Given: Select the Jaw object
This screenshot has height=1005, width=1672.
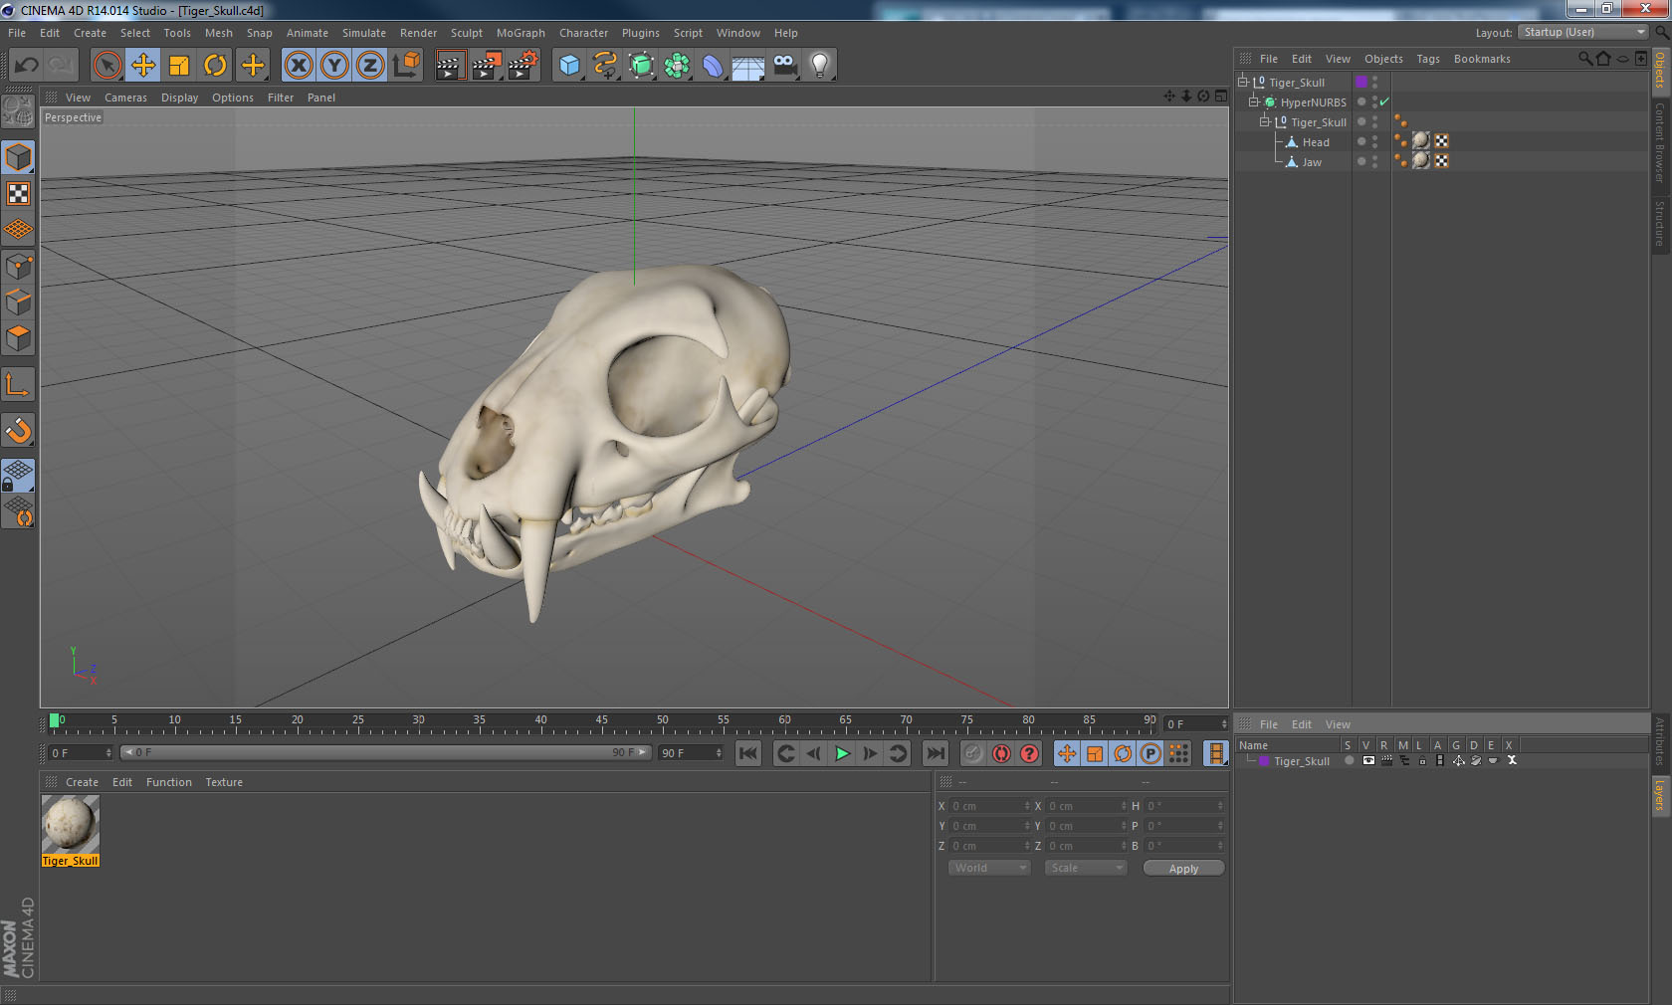Looking at the screenshot, I should pyautogui.click(x=1312, y=162).
